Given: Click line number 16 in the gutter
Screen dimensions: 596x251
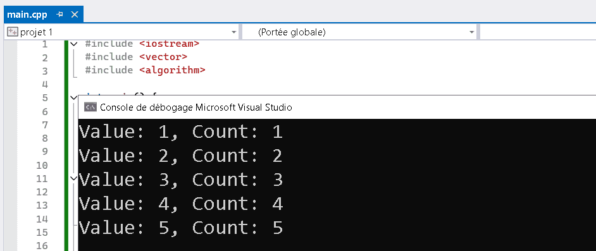Looking at the screenshot, I should [x=42, y=246].
